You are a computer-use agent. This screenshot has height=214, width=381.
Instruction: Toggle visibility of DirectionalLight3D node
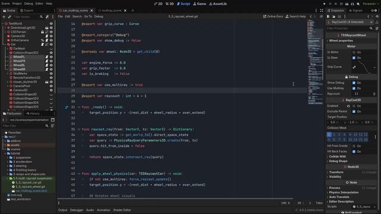pos(51,28)
